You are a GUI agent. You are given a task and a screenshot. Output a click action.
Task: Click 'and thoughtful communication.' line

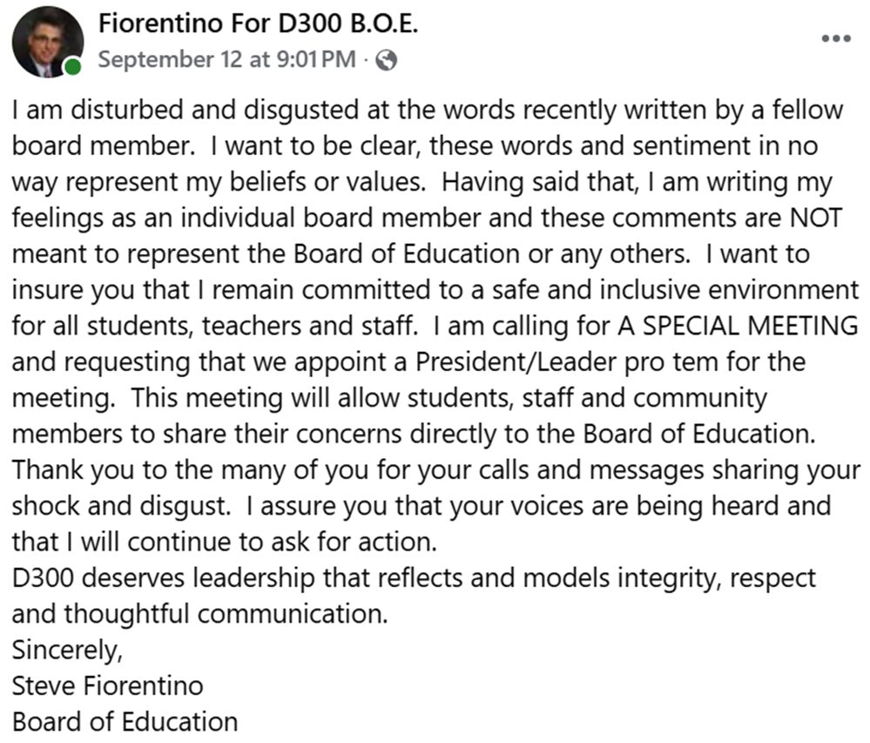tap(199, 614)
